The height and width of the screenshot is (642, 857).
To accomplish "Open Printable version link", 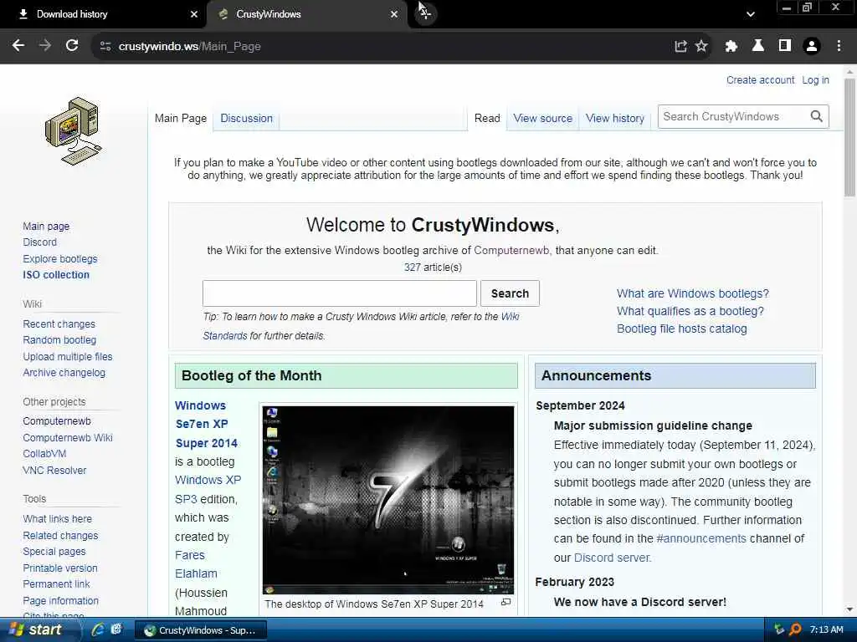I will click(x=60, y=568).
